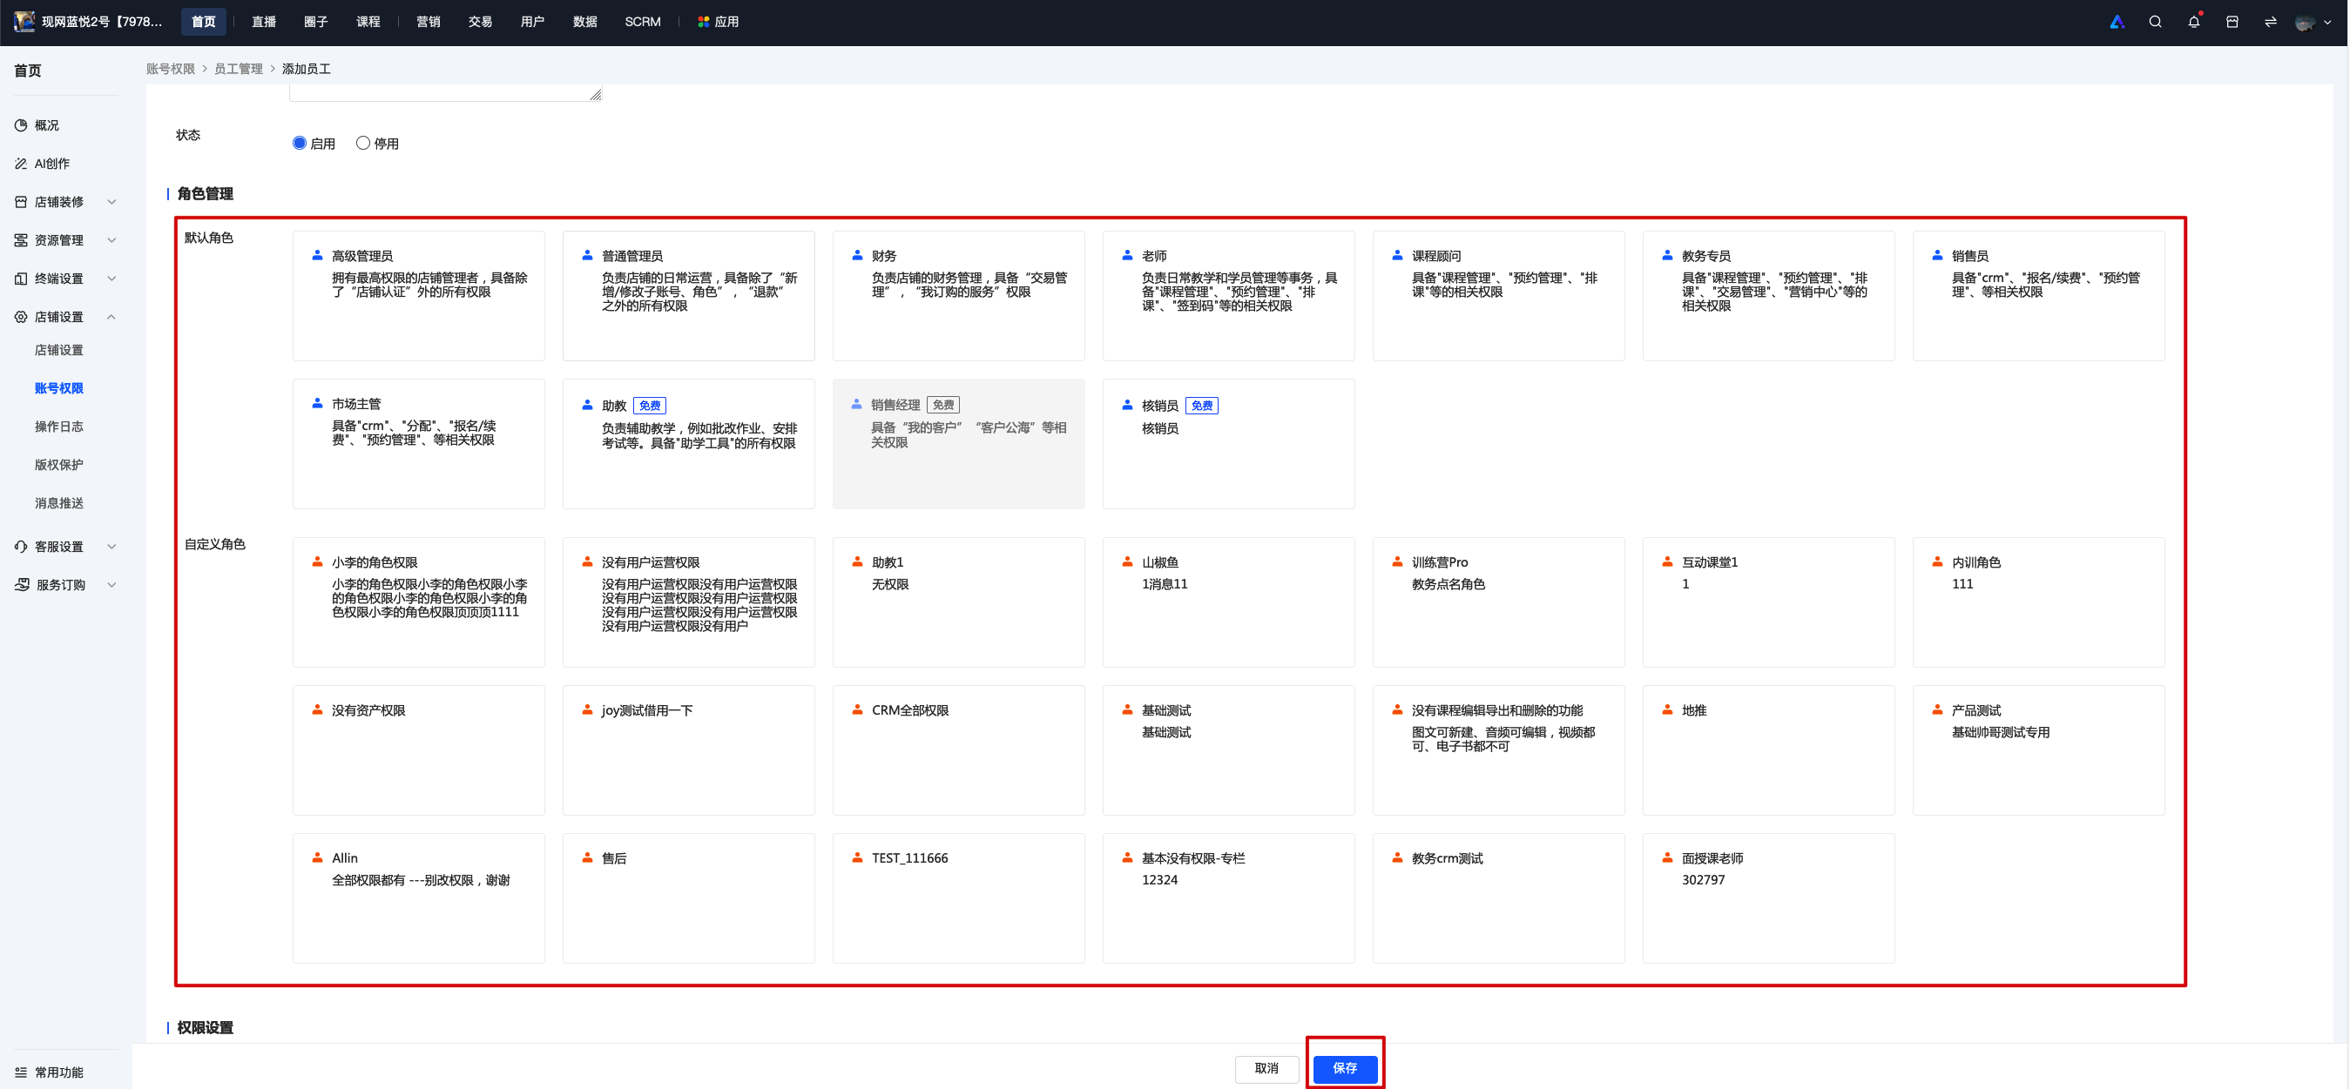Select the 高级管理员 role card
The height and width of the screenshot is (1089, 2350).
[x=419, y=295]
